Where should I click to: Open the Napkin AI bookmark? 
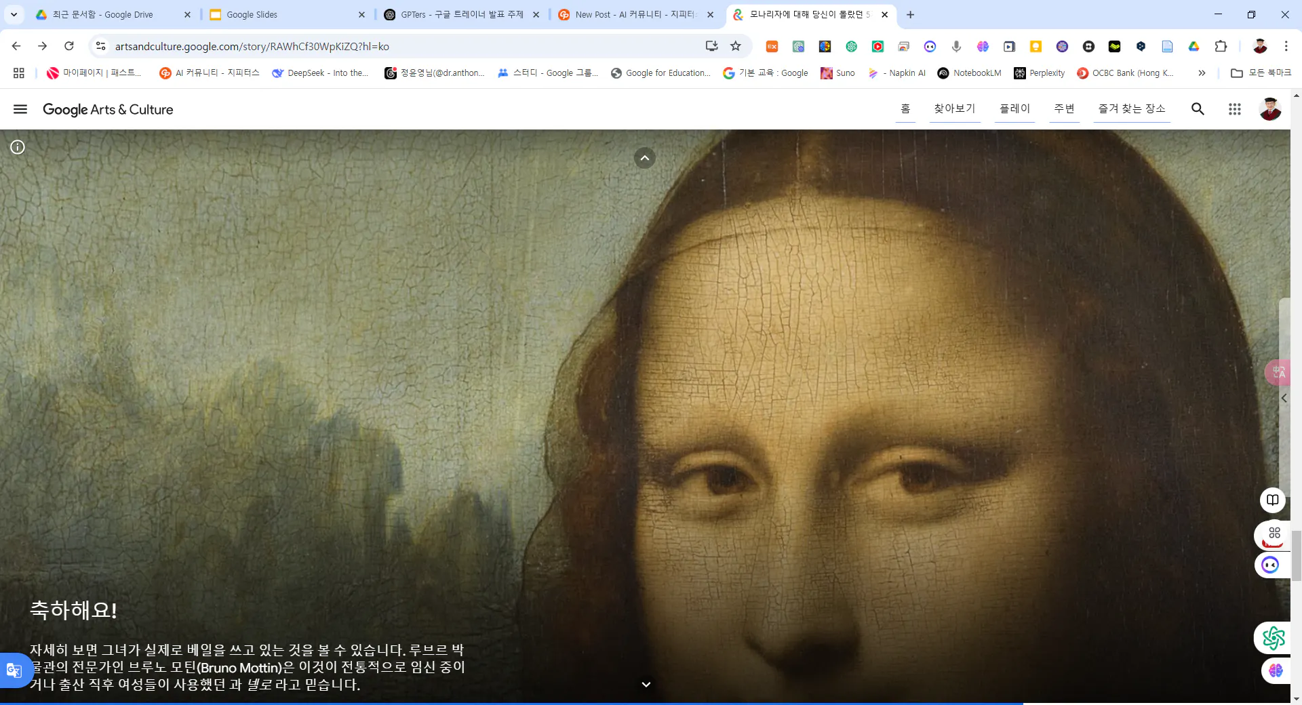click(x=896, y=73)
